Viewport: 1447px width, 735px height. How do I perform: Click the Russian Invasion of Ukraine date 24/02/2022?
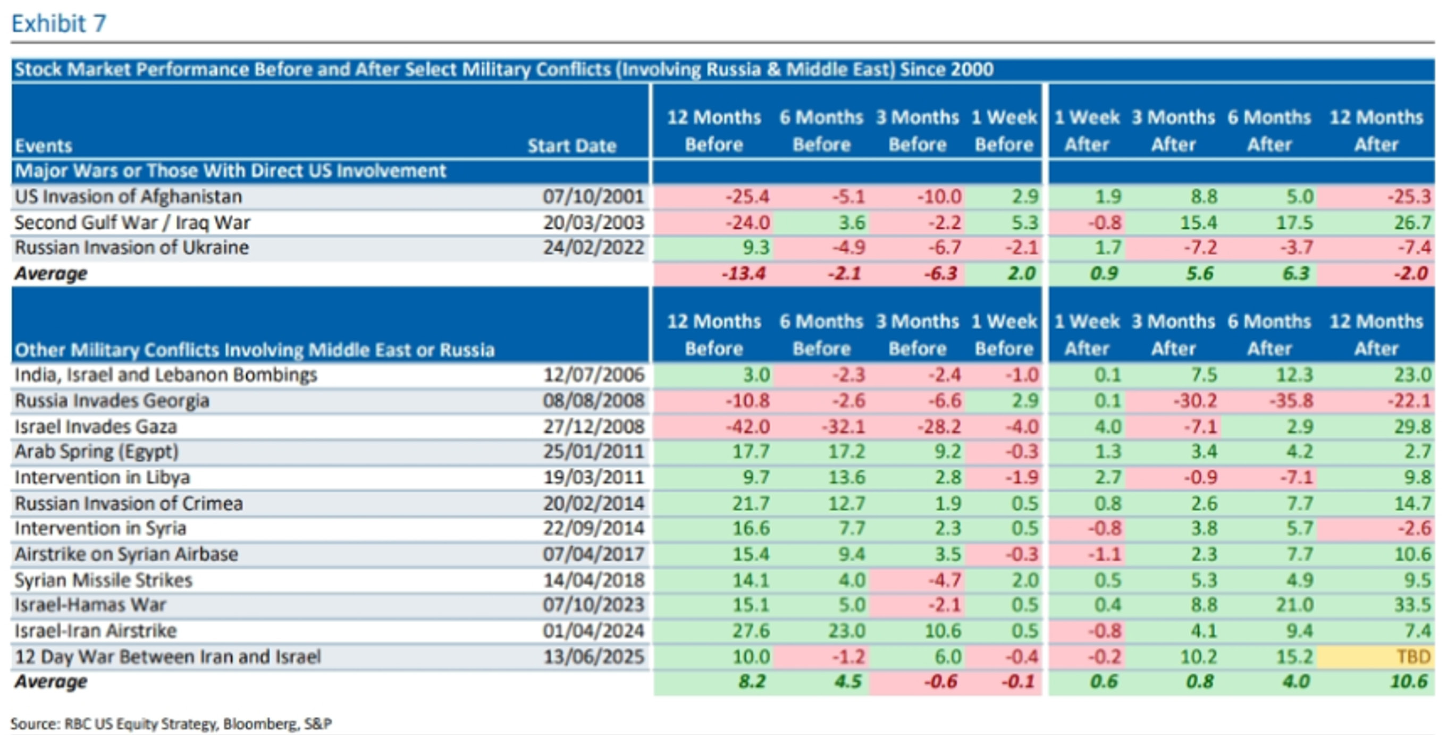[x=593, y=248]
